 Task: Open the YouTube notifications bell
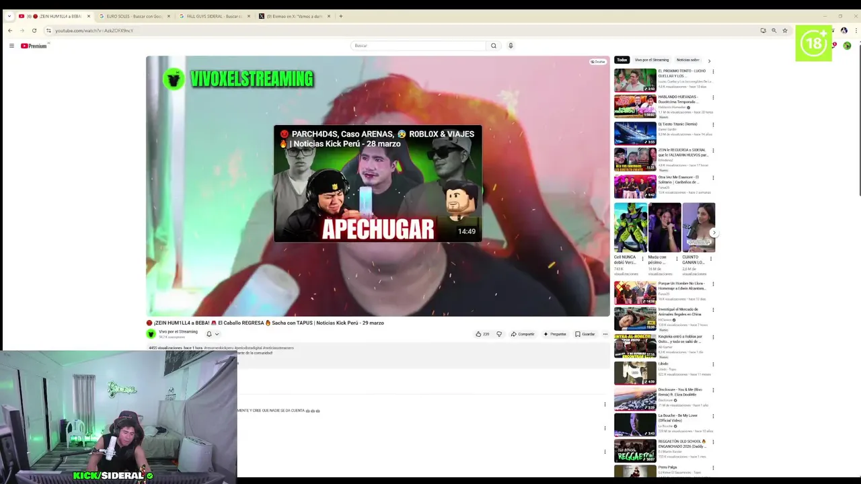coord(834,46)
